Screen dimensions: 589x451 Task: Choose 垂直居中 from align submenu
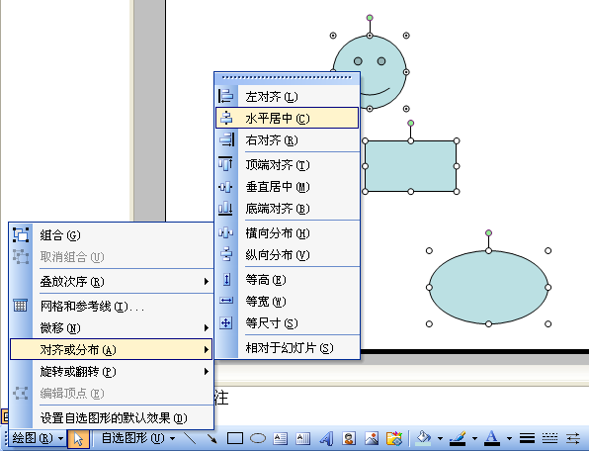pos(288,186)
